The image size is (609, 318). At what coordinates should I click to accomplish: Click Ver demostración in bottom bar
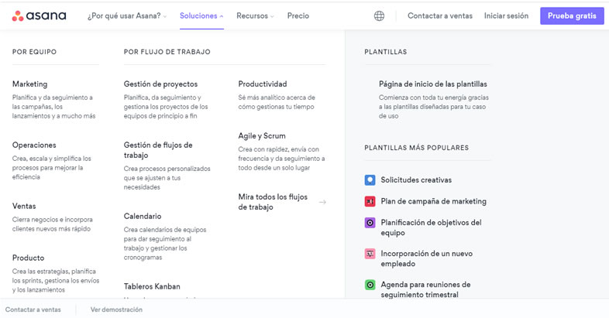pos(116,309)
